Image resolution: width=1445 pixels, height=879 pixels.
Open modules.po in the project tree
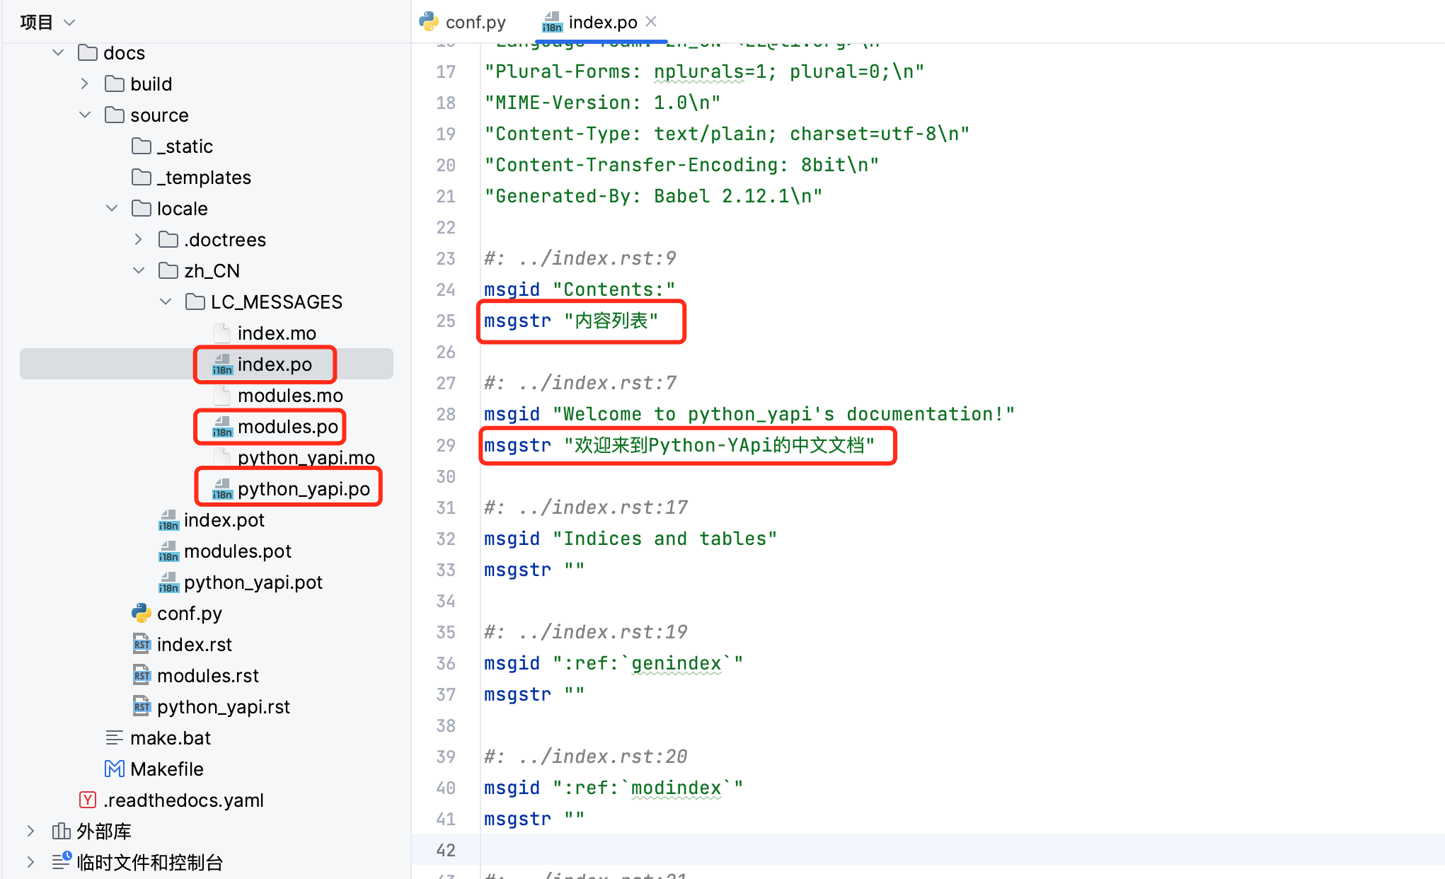pyautogui.click(x=287, y=427)
